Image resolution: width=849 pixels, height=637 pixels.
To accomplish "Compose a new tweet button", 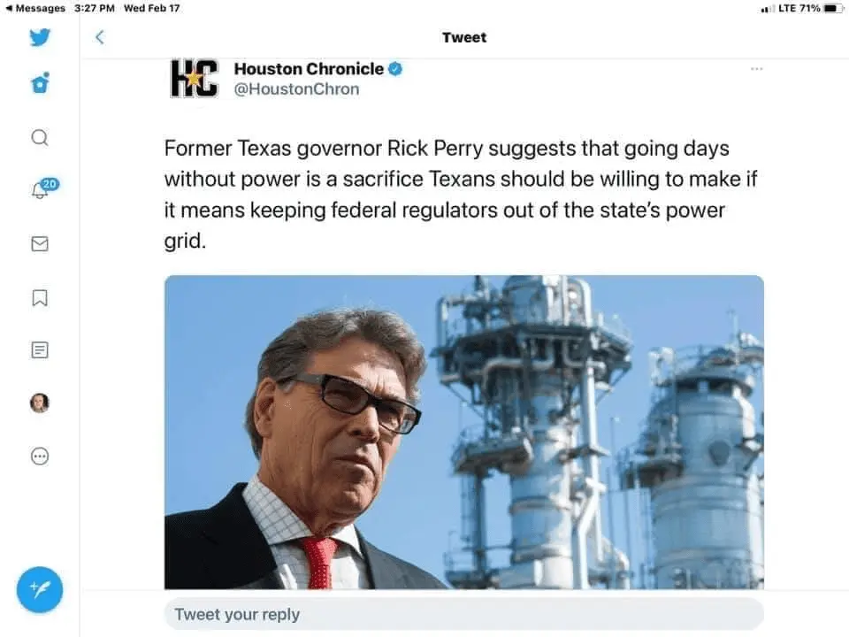I will 40,589.
